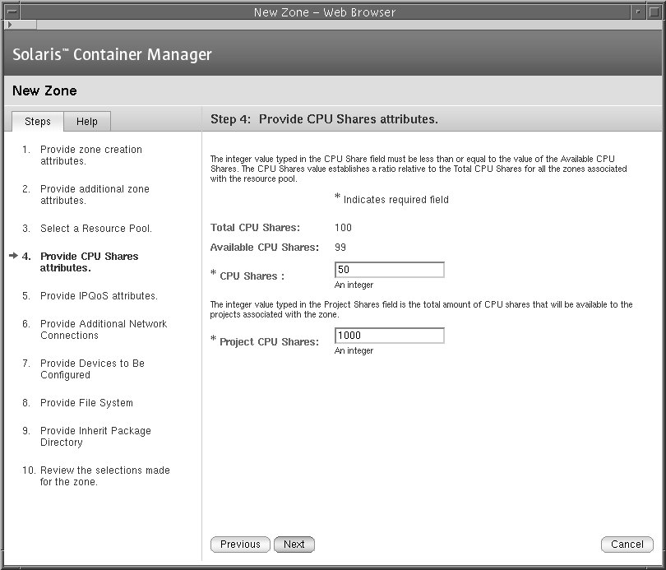Image resolution: width=666 pixels, height=570 pixels.
Task: Select step 2 Provide additional zone attributes
Action: coord(95,195)
